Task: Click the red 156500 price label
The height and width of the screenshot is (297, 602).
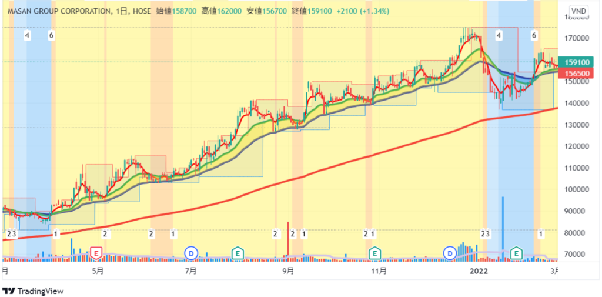Action: [x=577, y=72]
